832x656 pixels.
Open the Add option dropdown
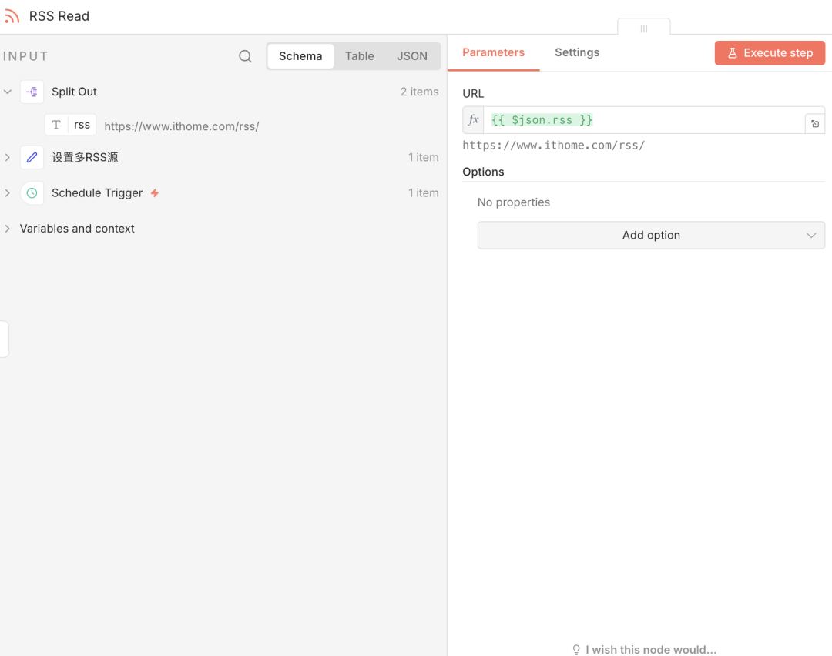651,236
